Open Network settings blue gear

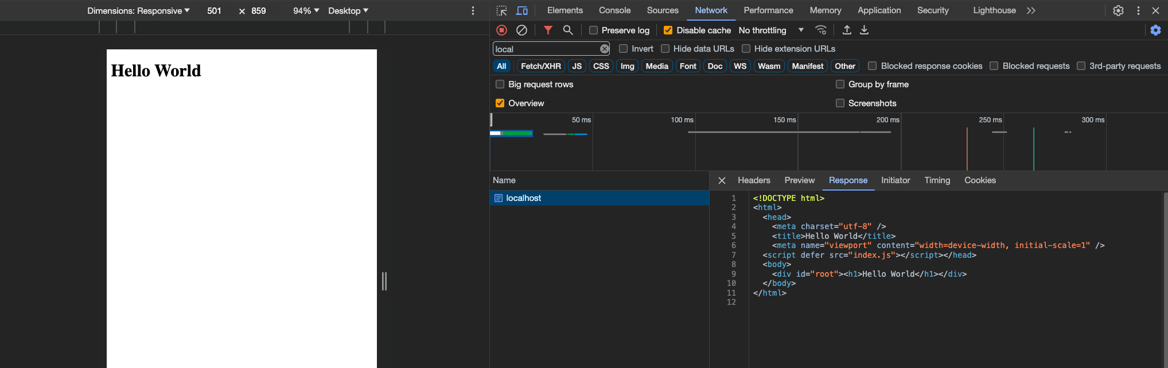coord(1156,30)
